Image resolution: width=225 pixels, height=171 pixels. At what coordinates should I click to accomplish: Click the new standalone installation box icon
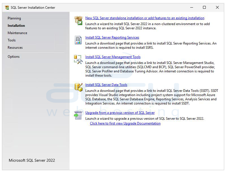78,21
